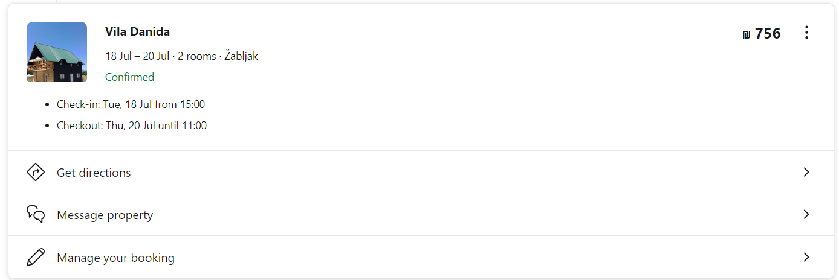The height and width of the screenshot is (280, 839).
Task: Click the shekel currency symbol by the price
Action: pos(747,34)
